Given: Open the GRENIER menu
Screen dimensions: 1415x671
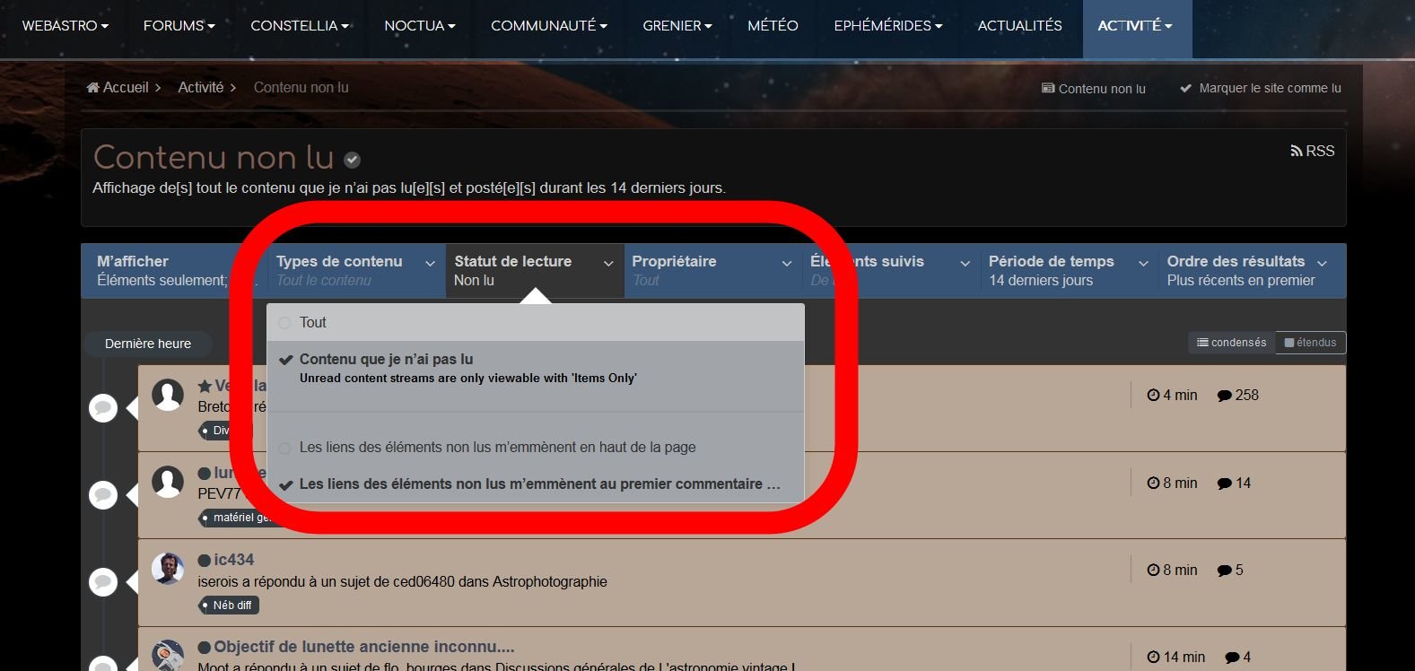Looking at the screenshot, I should click(677, 26).
